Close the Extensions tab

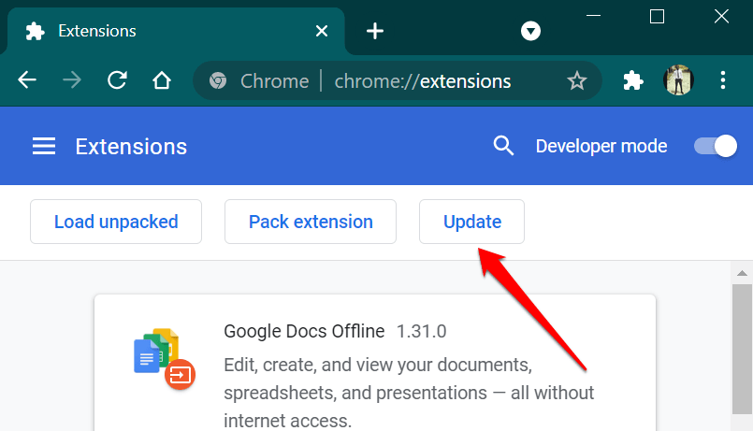coord(322,31)
